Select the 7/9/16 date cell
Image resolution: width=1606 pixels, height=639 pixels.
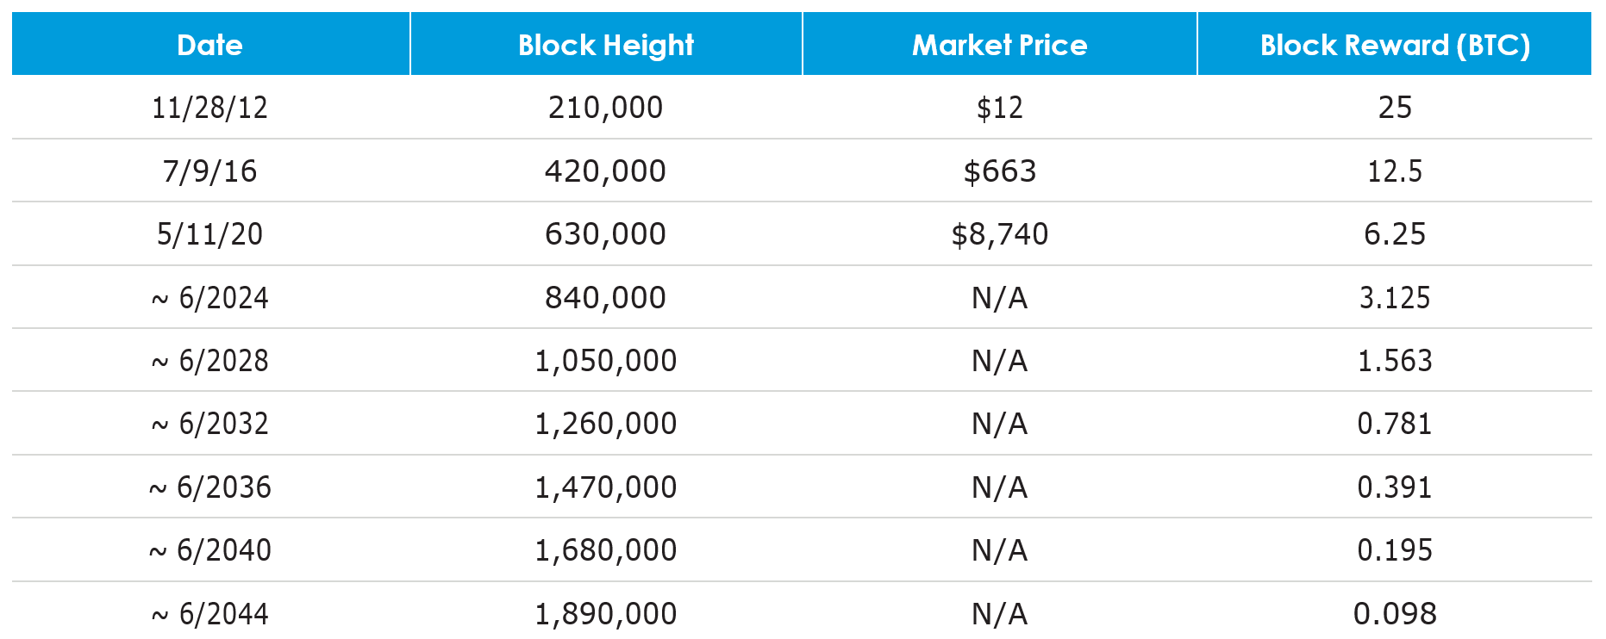pos(209,171)
